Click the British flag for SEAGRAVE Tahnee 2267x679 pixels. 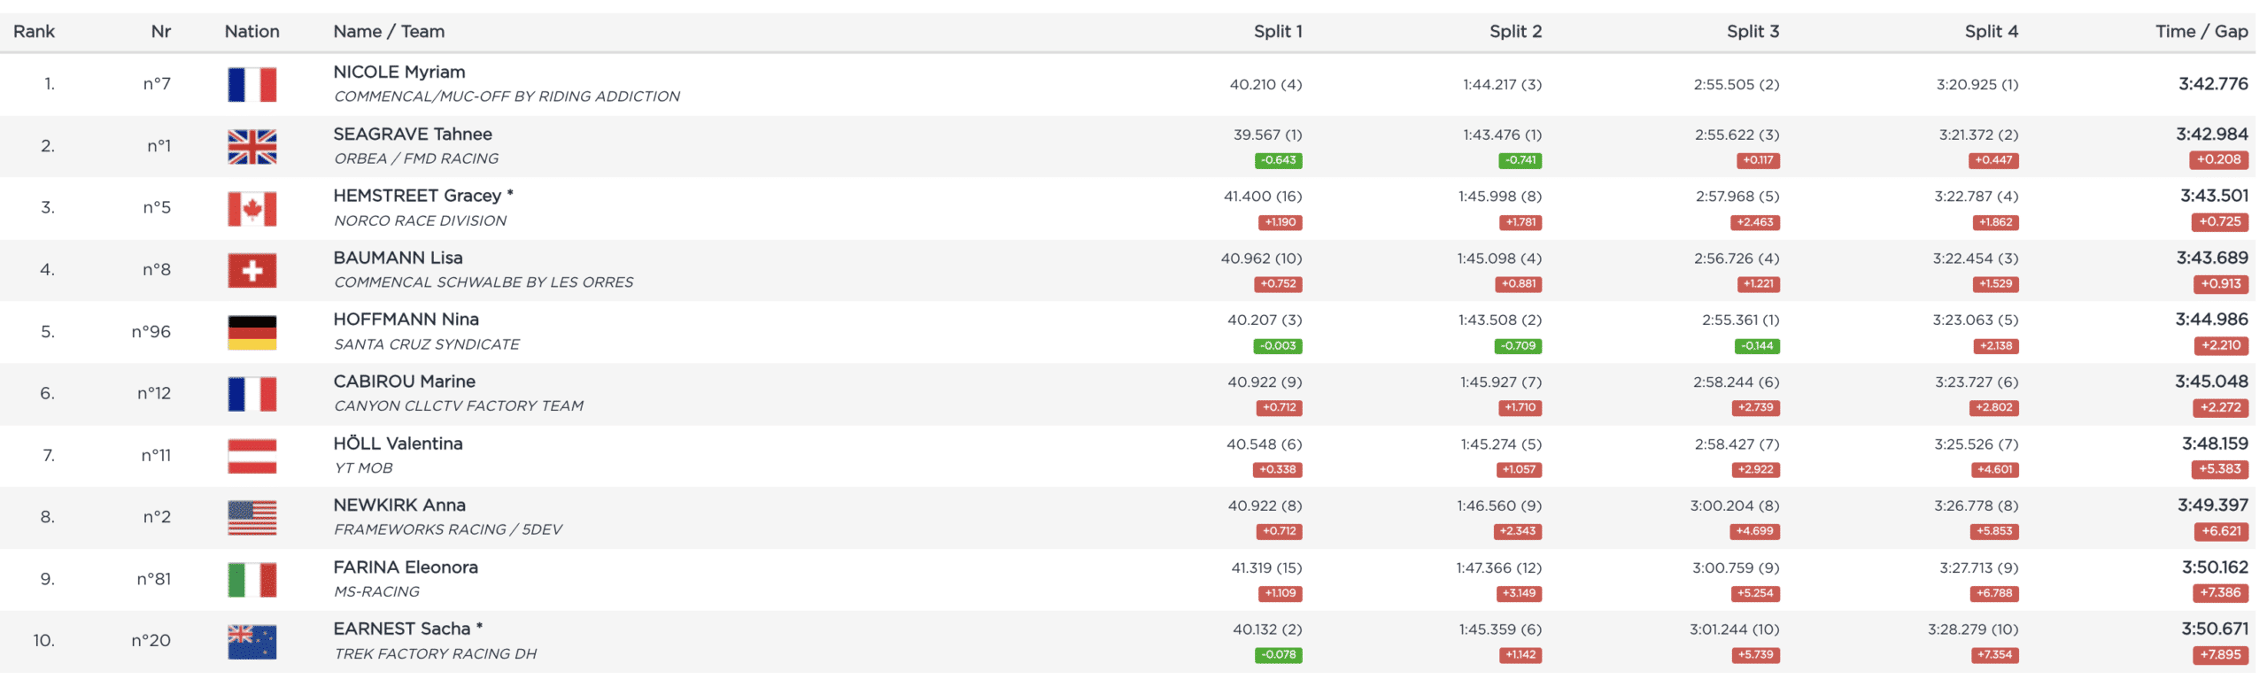click(x=251, y=147)
